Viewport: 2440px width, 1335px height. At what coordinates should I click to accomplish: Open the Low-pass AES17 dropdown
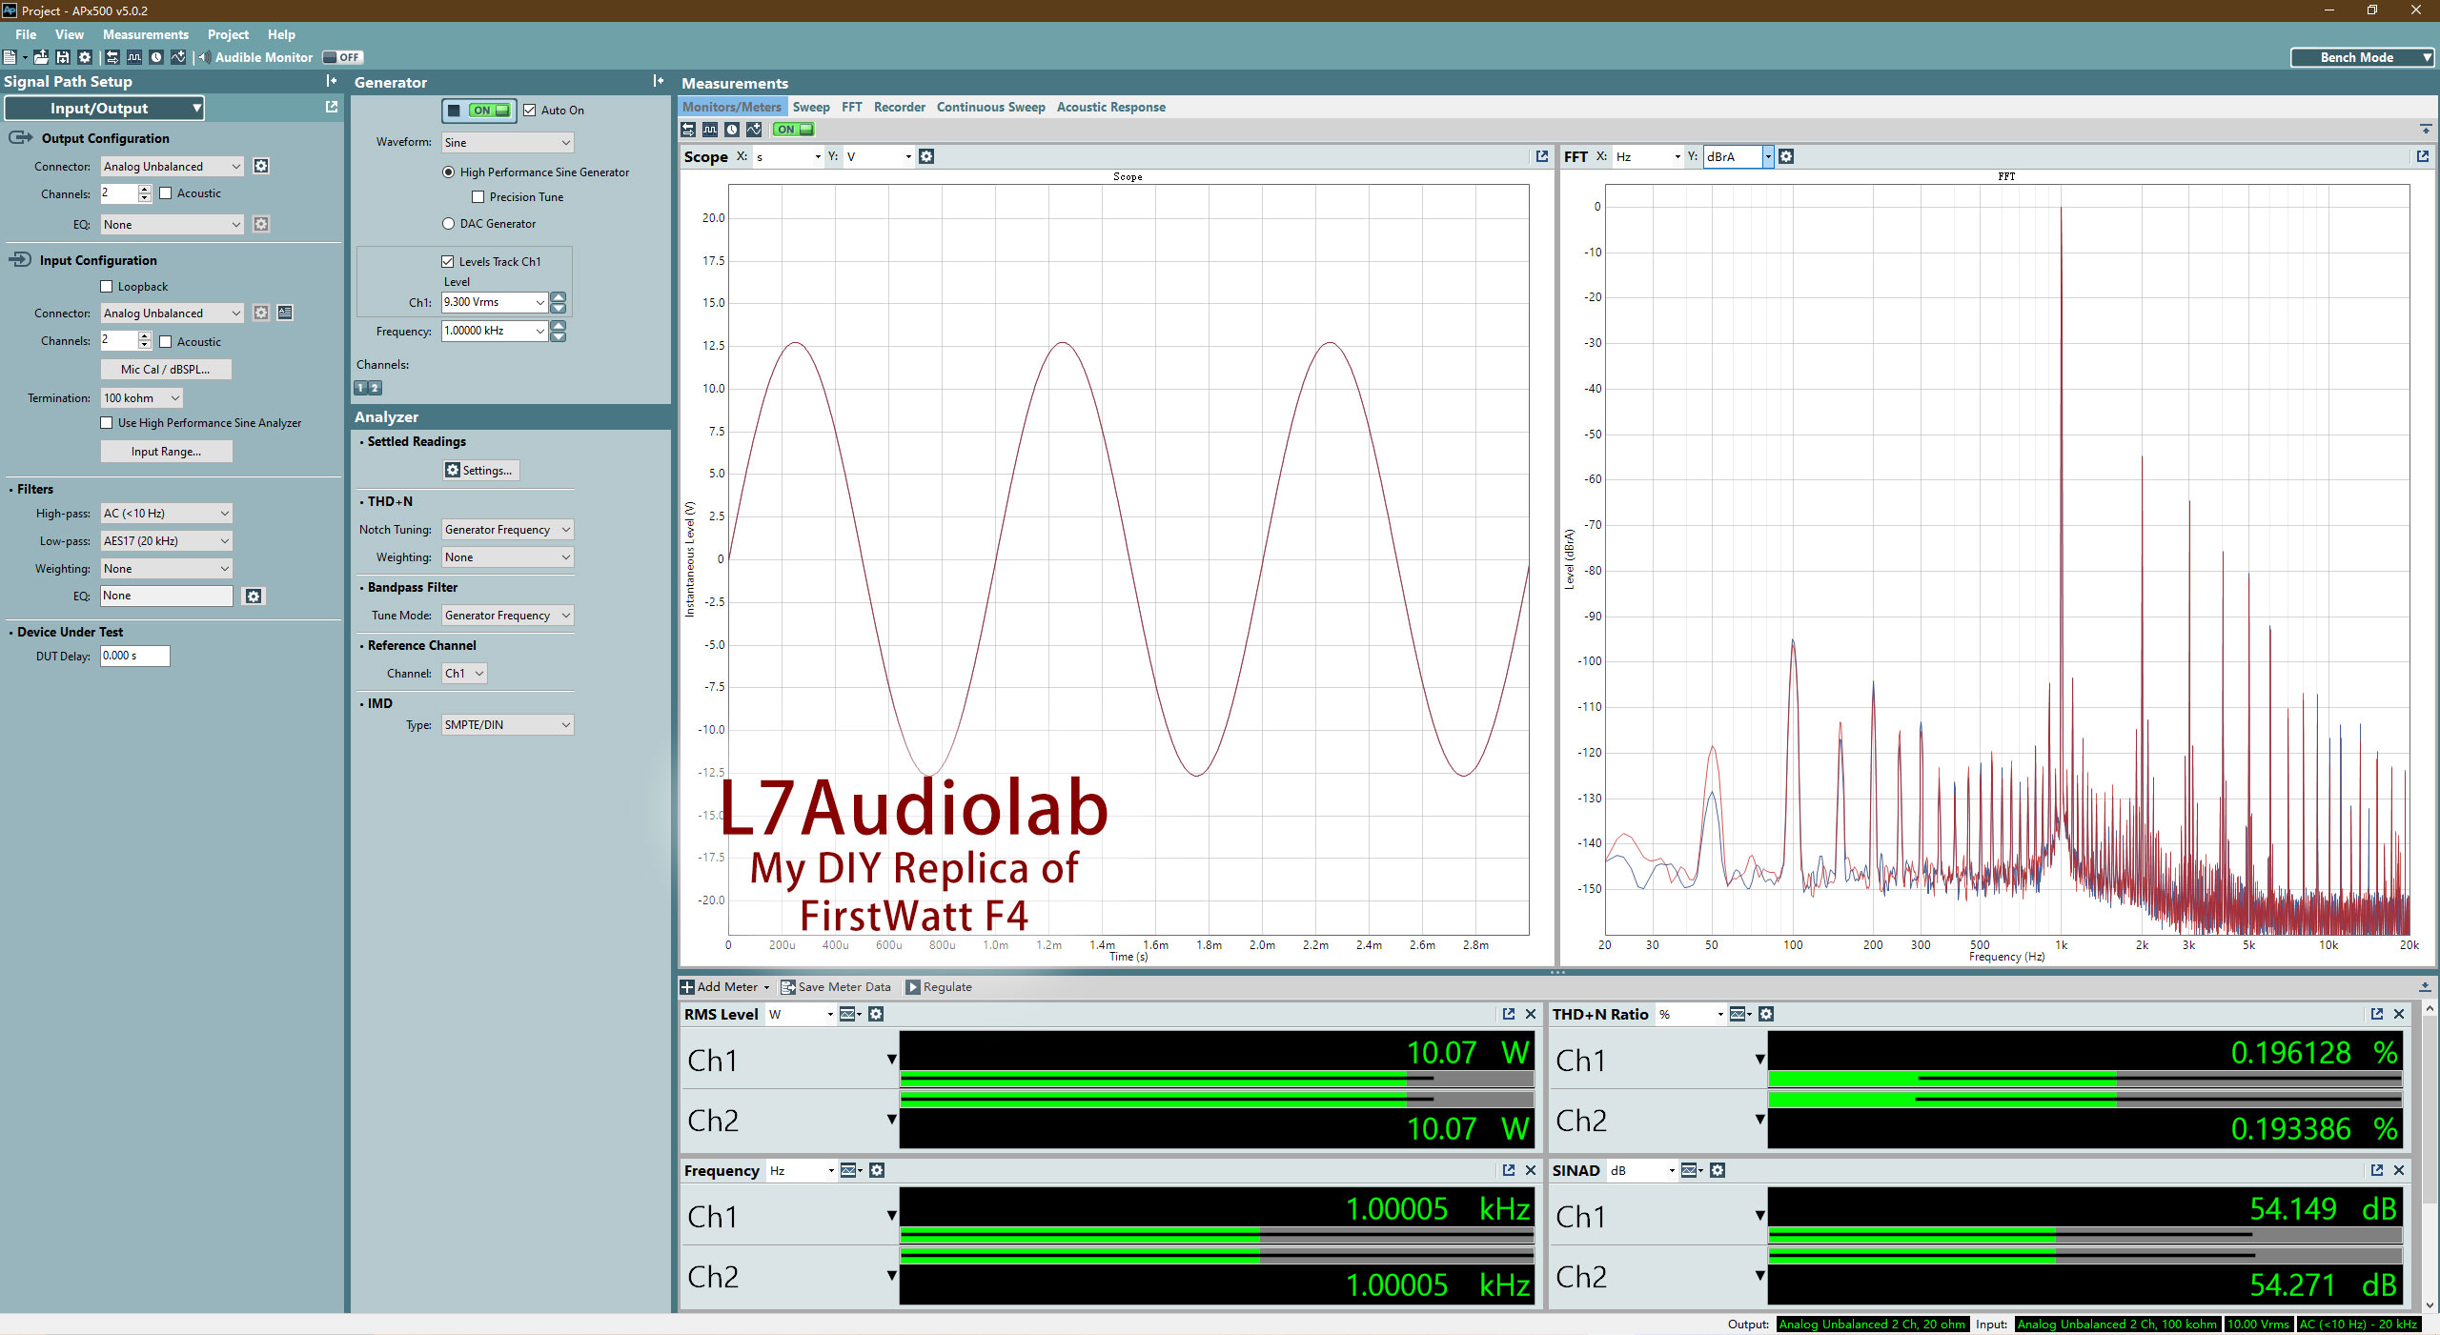[167, 541]
